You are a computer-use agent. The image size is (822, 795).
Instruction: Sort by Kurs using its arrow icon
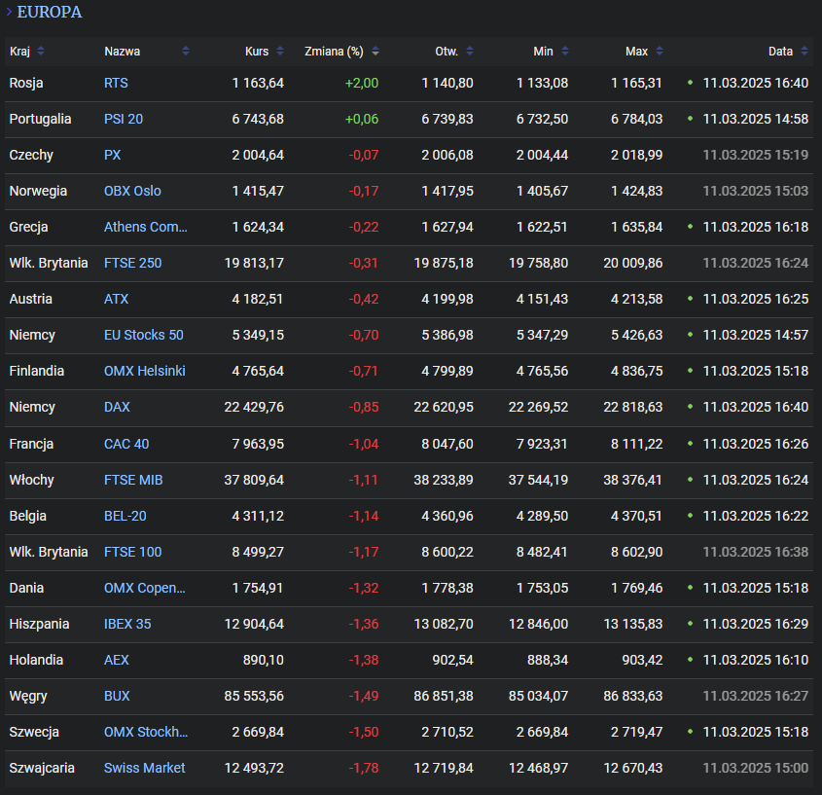tap(280, 52)
